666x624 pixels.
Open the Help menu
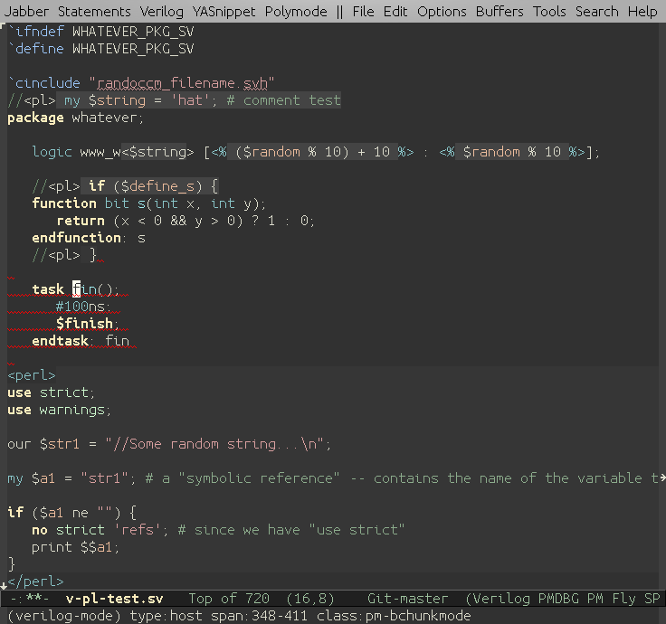[x=642, y=12]
